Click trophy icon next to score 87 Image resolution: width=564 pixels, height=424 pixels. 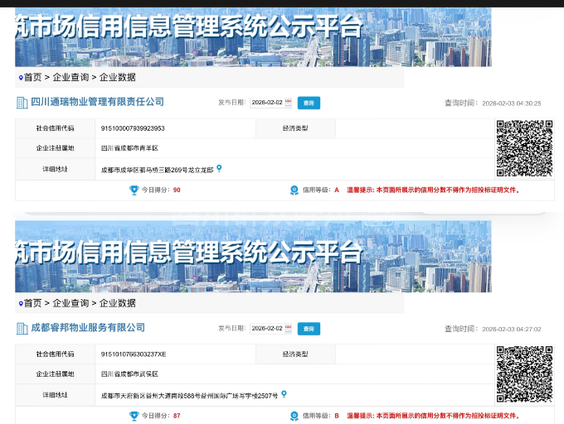[x=134, y=416]
